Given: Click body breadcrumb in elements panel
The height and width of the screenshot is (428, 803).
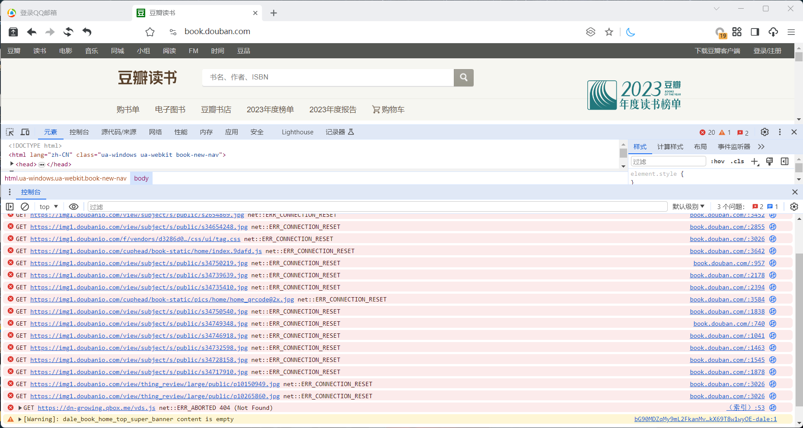Looking at the screenshot, I should [x=141, y=178].
